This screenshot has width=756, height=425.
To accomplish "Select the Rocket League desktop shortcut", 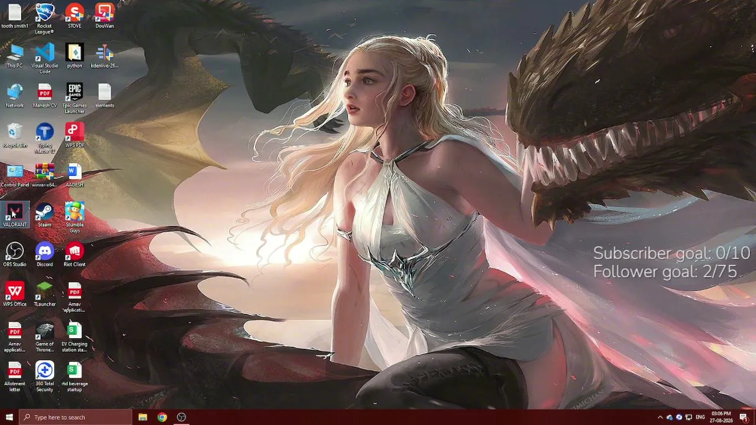I will 44,19.
